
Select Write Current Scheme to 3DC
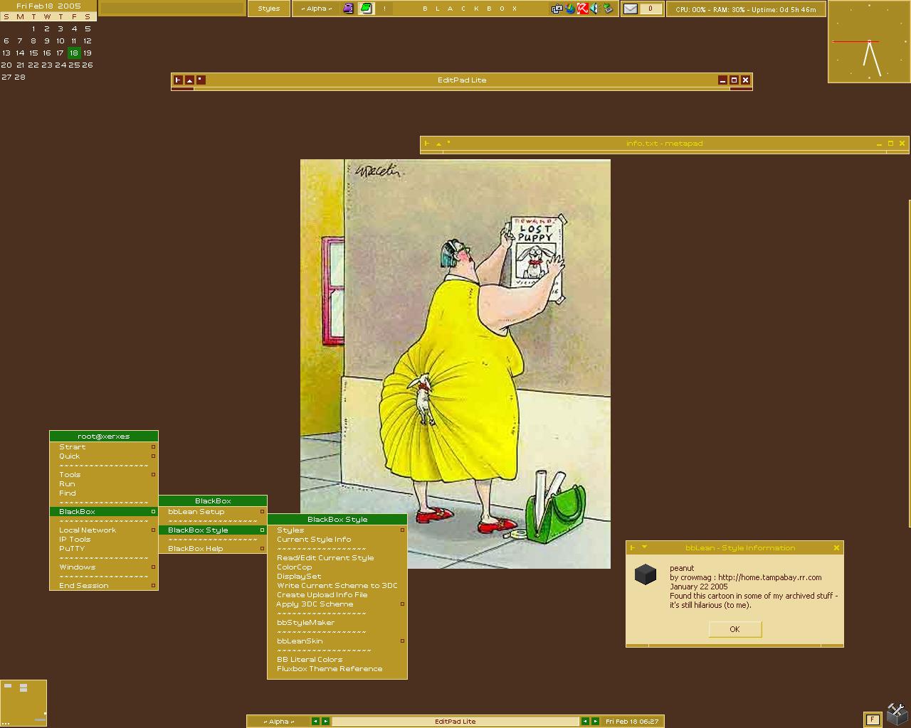click(337, 586)
